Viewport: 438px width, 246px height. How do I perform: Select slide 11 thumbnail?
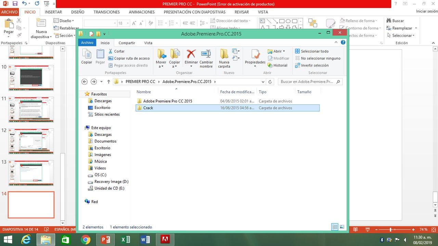pyautogui.click(x=31, y=109)
